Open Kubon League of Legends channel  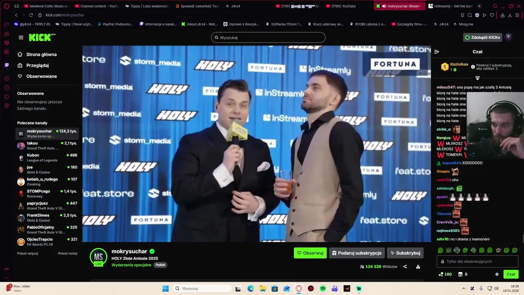[x=47, y=157]
